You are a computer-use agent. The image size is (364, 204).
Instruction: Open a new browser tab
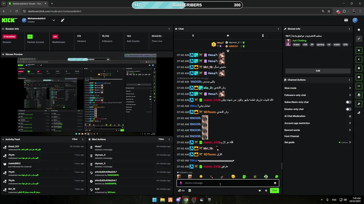point(52,4)
